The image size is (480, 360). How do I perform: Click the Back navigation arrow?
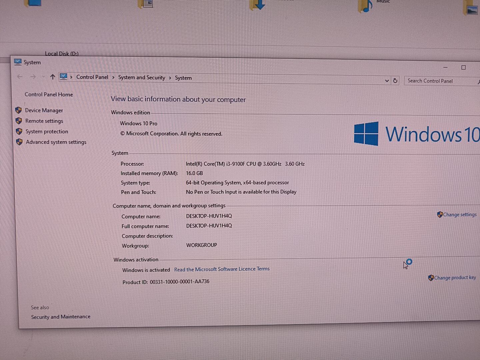[20, 77]
